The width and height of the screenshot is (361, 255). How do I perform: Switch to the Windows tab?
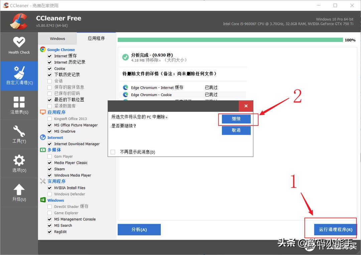[x=57, y=38]
